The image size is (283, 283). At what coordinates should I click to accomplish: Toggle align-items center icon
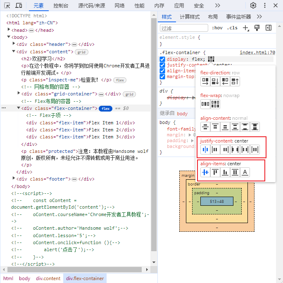point(205,172)
